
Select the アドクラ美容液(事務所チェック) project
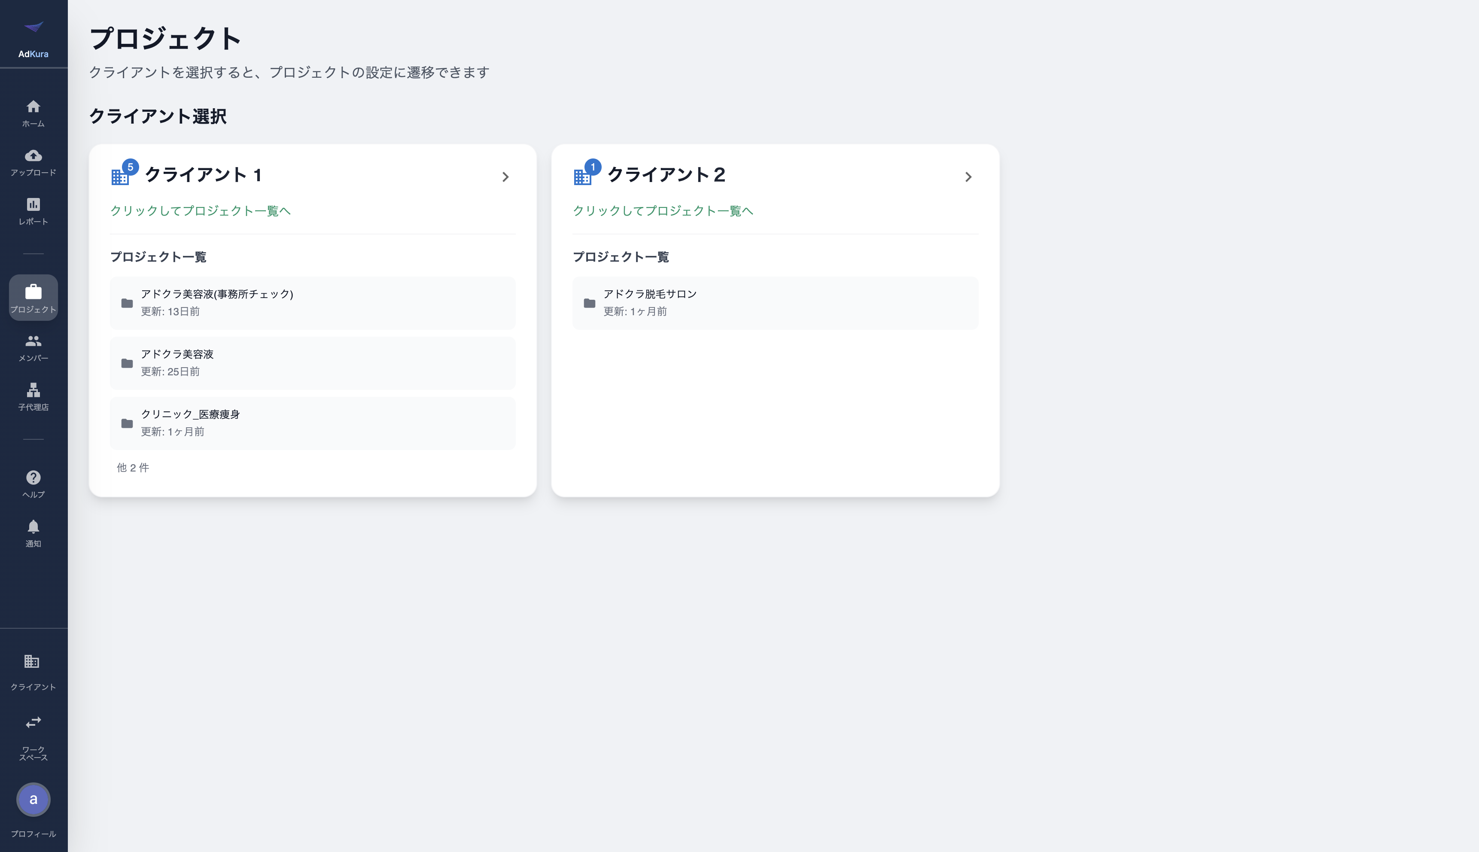point(312,303)
